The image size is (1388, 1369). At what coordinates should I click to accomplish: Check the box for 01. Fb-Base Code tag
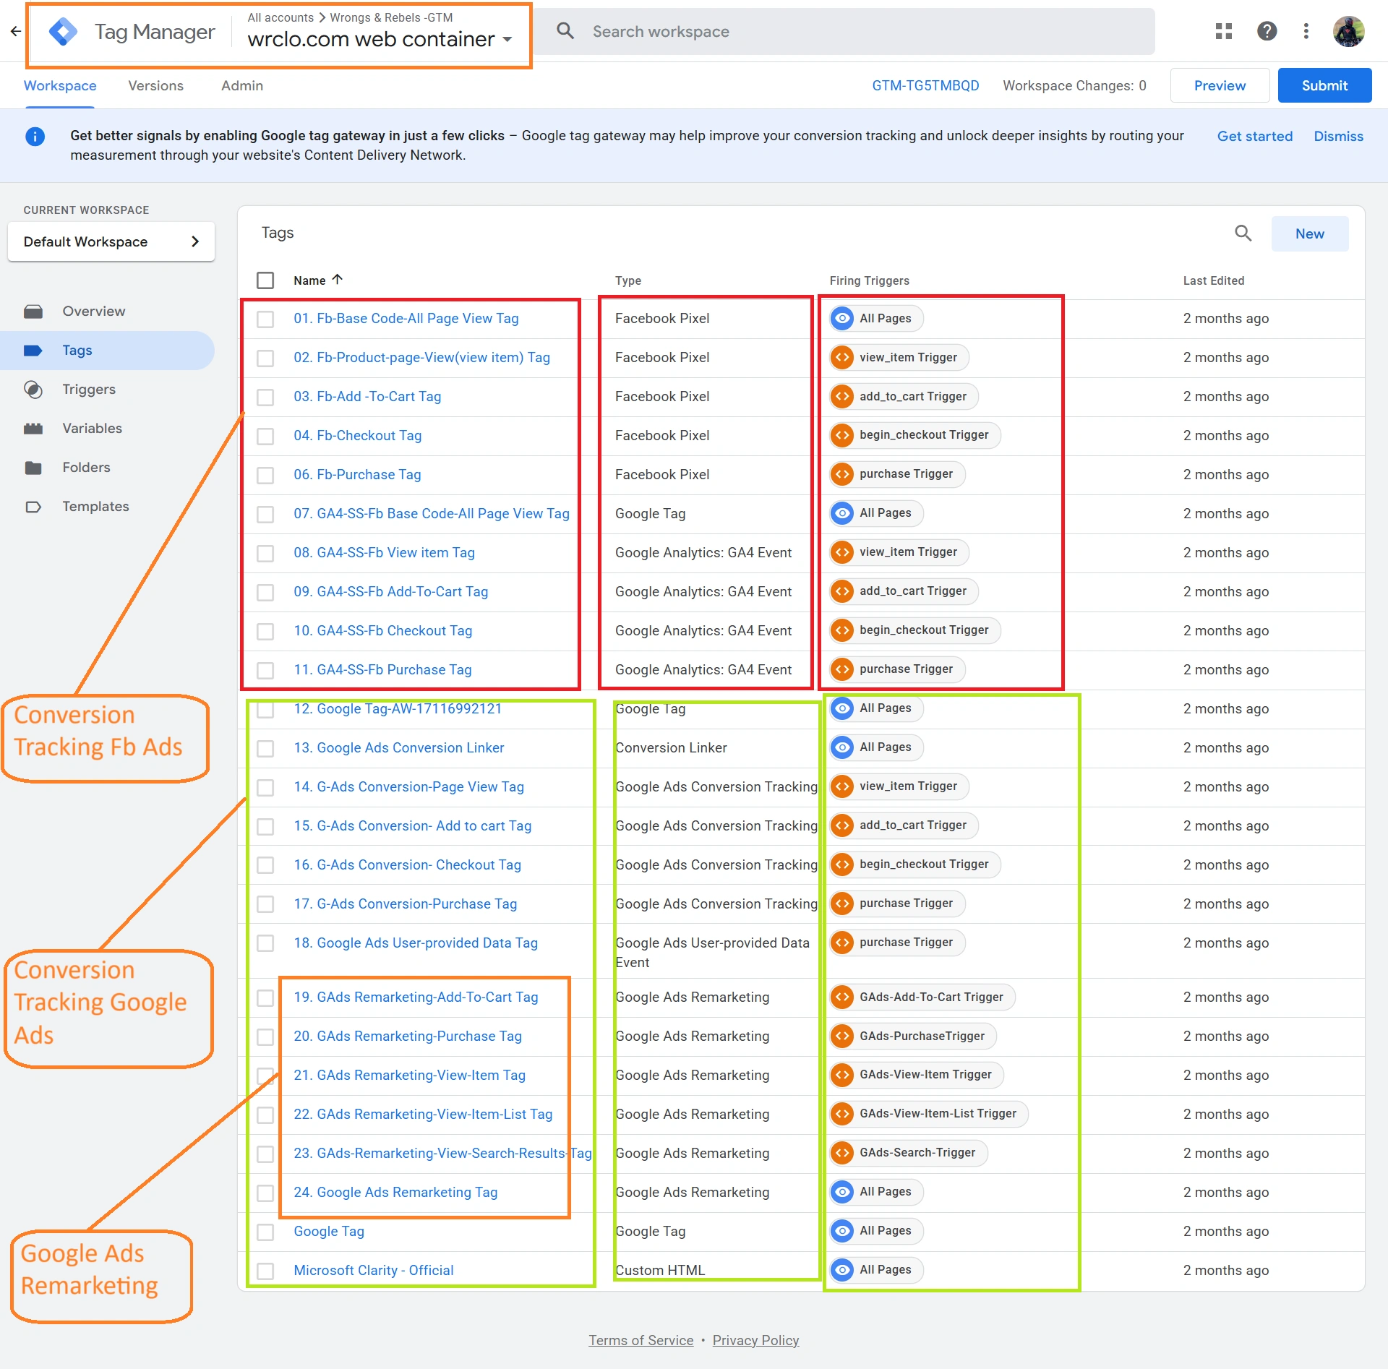click(x=265, y=319)
